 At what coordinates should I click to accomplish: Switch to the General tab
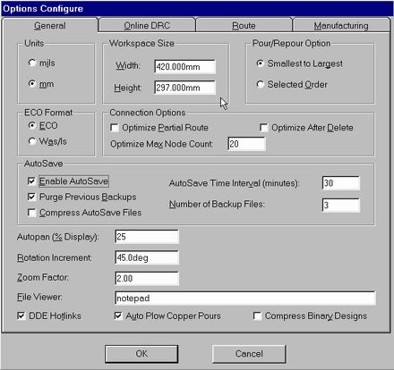point(50,26)
